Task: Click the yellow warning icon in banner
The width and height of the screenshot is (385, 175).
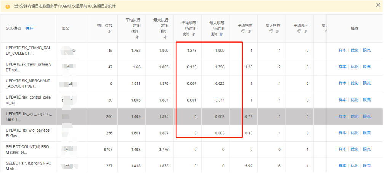Action: (8, 6)
